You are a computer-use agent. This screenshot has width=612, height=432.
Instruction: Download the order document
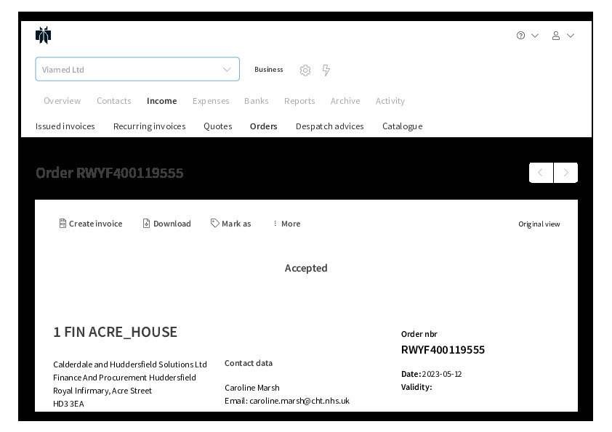[x=166, y=224]
